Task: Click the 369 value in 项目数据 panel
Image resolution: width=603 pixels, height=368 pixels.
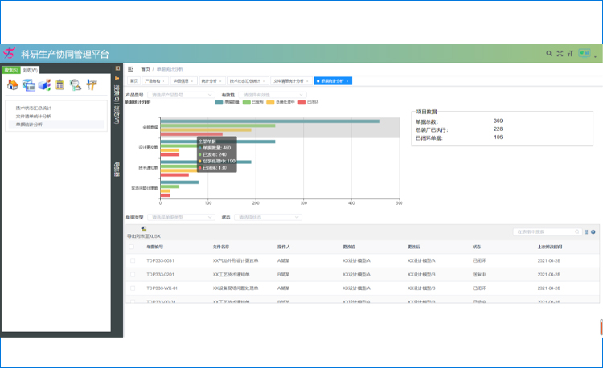Action: click(x=498, y=121)
